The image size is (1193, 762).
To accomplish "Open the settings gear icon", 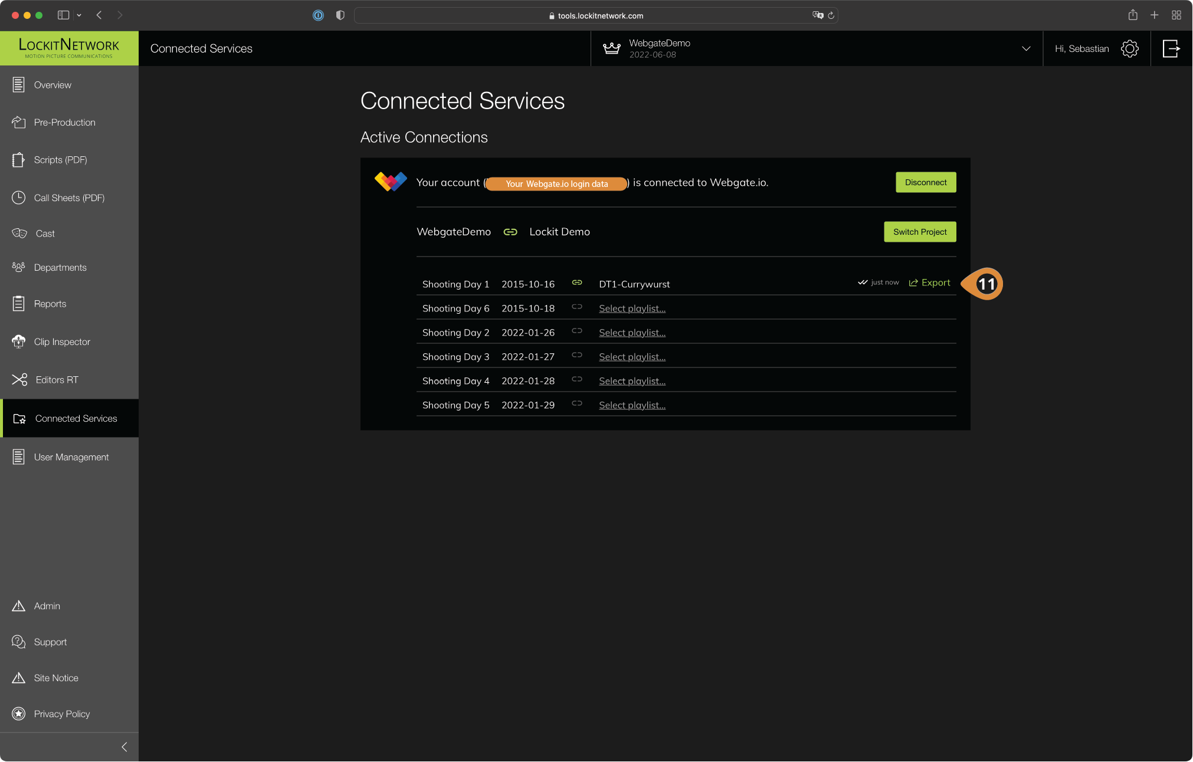I will click(1130, 48).
